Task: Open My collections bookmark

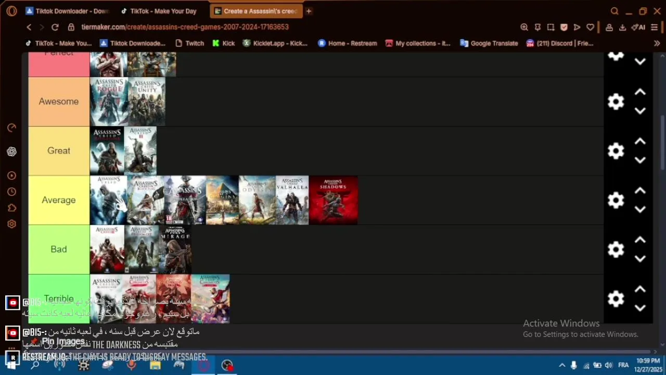Action: click(x=417, y=43)
